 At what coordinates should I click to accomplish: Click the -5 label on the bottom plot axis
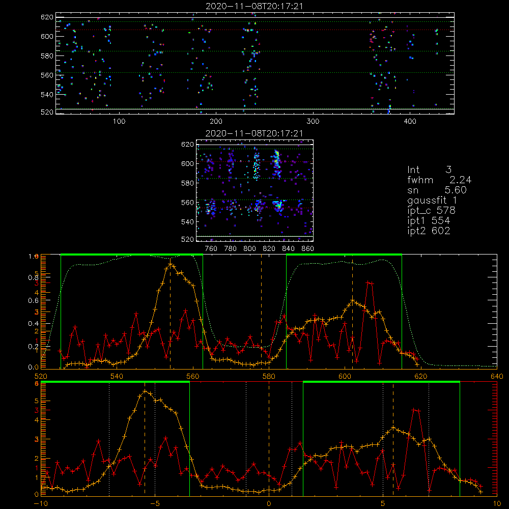pyautogui.click(x=155, y=503)
